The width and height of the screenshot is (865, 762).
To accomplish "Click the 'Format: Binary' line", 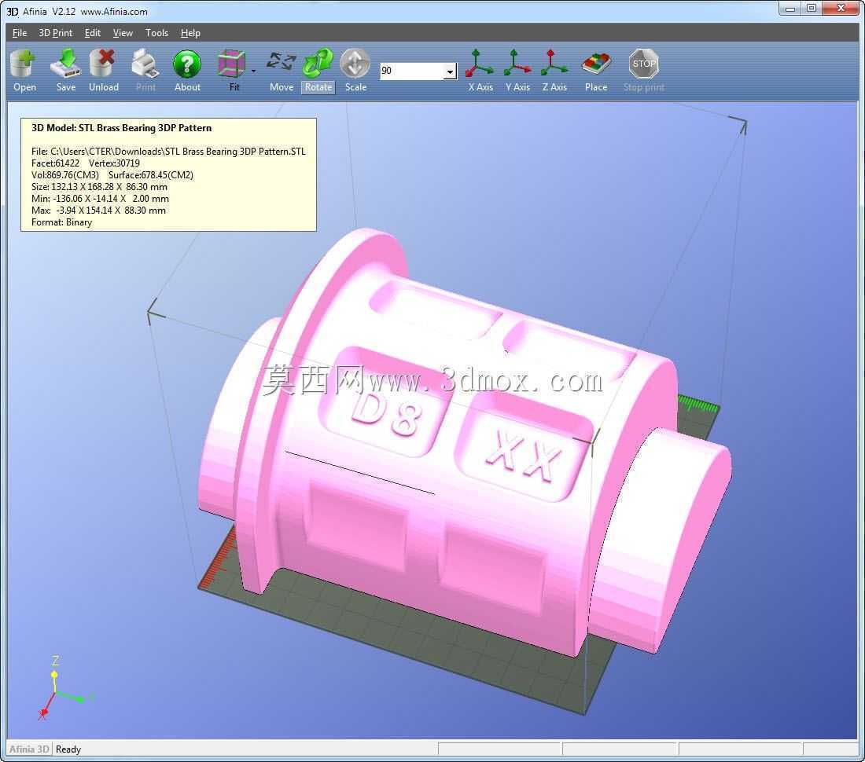I will tap(62, 222).
